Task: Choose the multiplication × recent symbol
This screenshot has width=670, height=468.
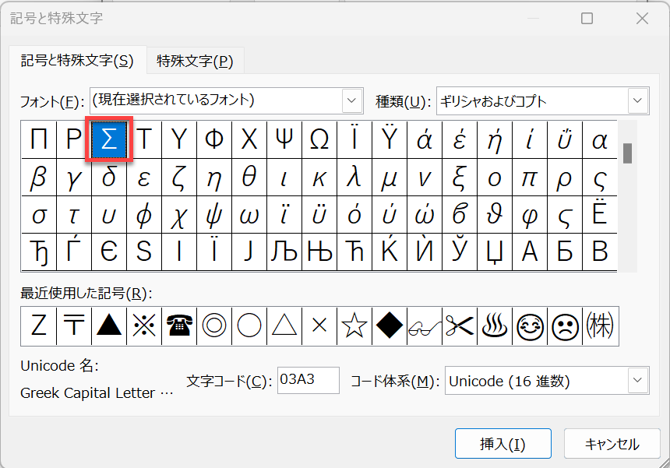Action: [x=319, y=325]
